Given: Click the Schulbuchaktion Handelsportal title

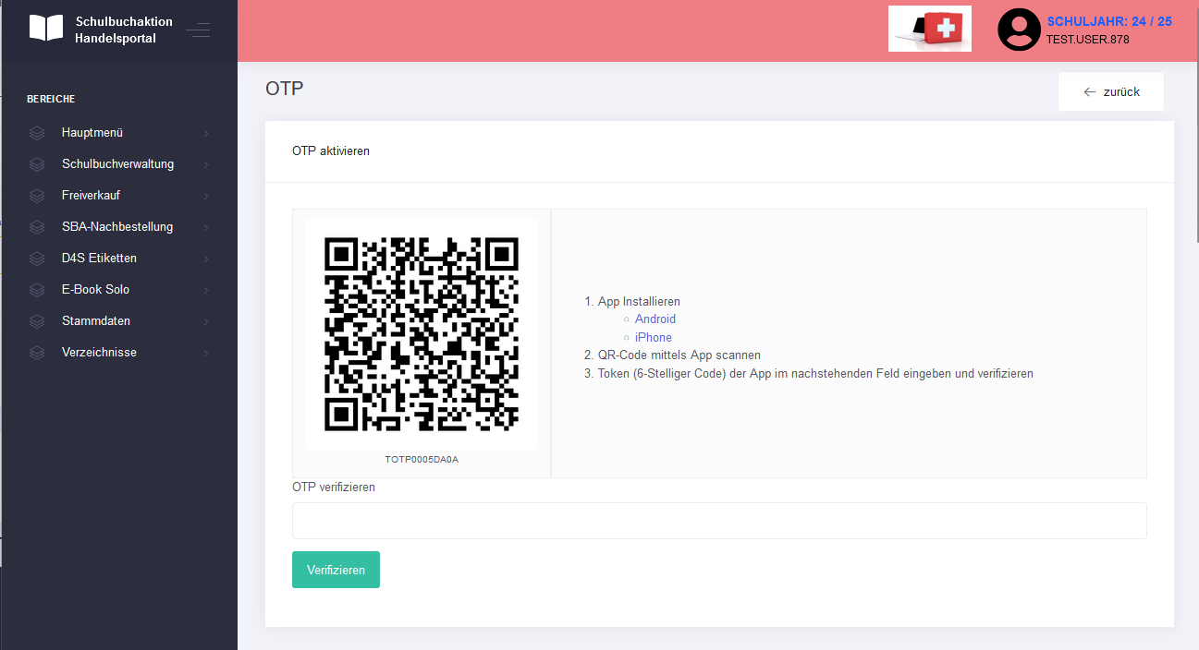Looking at the screenshot, I should coord(124,30).
